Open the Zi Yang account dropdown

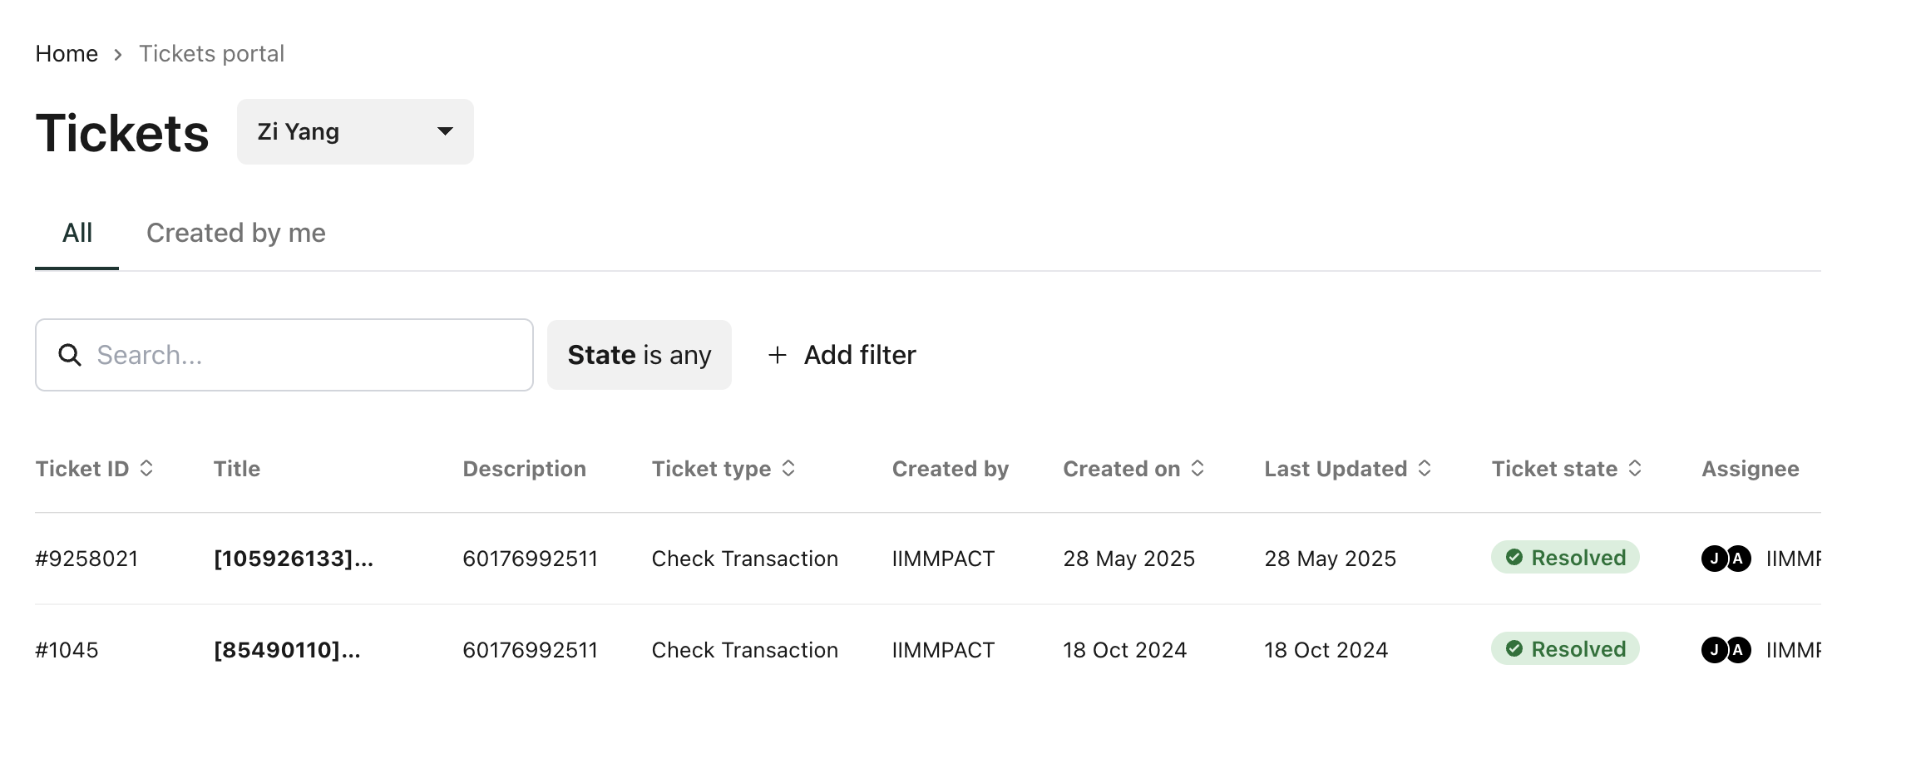(355, 131)
